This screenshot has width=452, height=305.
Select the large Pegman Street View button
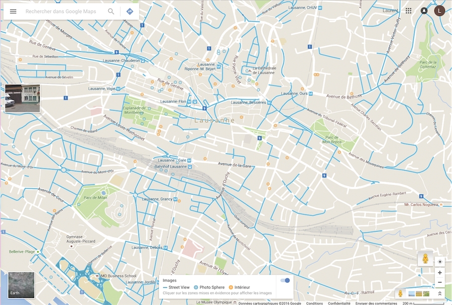425,259
